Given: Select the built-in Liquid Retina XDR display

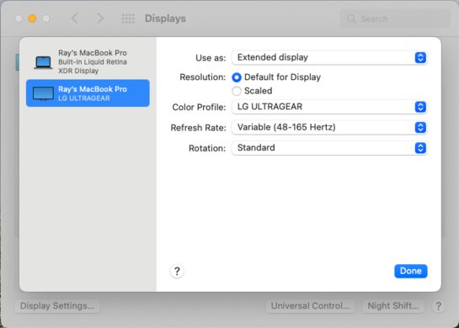Looking at the screenshot, I should pos(88,61).
